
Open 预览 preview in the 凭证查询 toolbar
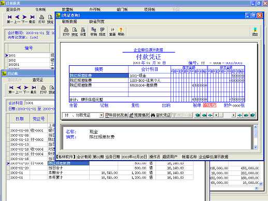coord(75,32)
